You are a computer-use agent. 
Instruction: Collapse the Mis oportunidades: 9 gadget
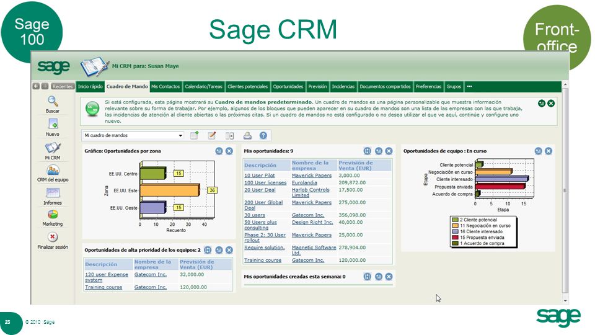[x=379, y=151]
